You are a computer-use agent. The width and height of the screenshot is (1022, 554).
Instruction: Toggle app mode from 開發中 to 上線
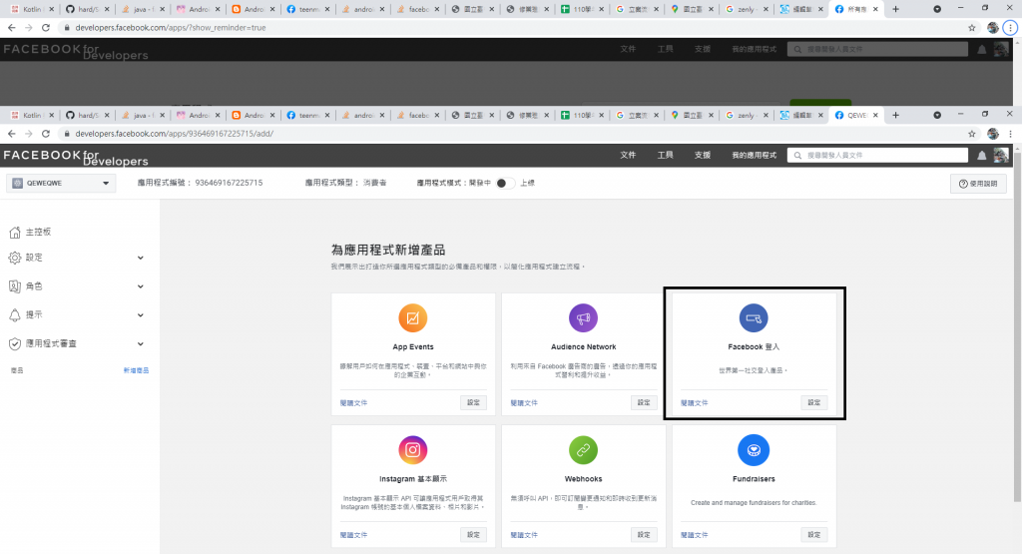(x=505, y=183)
